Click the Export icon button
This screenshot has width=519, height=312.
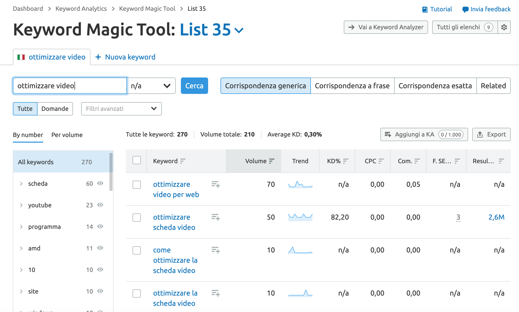(x=492, y=134)
